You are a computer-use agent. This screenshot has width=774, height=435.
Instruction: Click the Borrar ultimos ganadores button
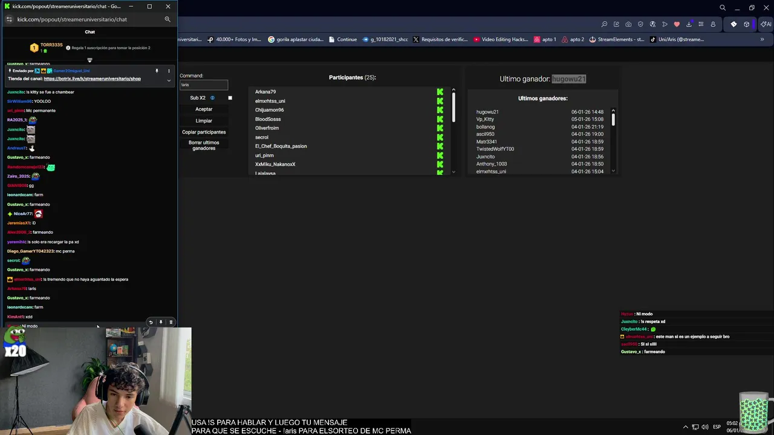(204, 146)
